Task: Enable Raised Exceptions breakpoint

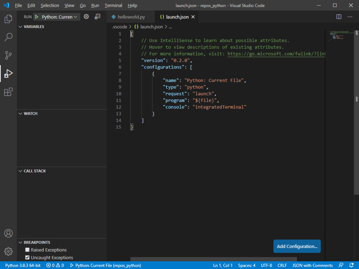Action: (x=27, y=250)
